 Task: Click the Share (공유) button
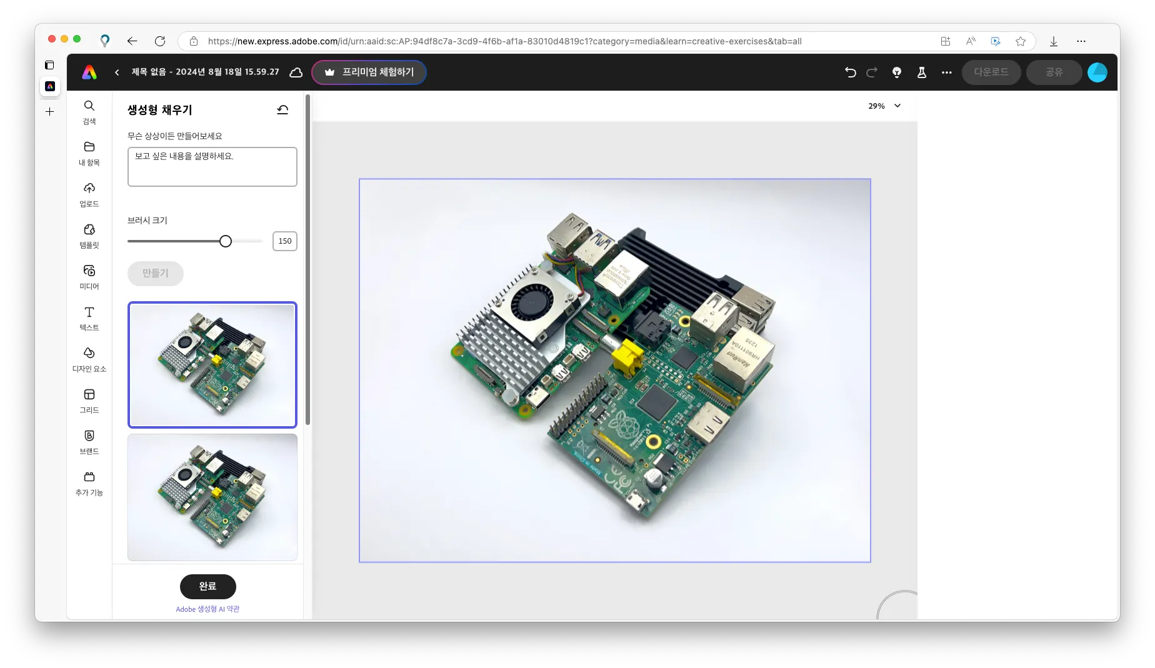[x=1054, y=72]
